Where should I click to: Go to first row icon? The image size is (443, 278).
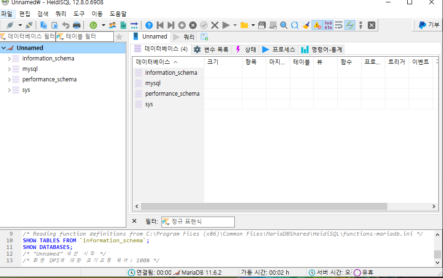[x=160, y=25]
